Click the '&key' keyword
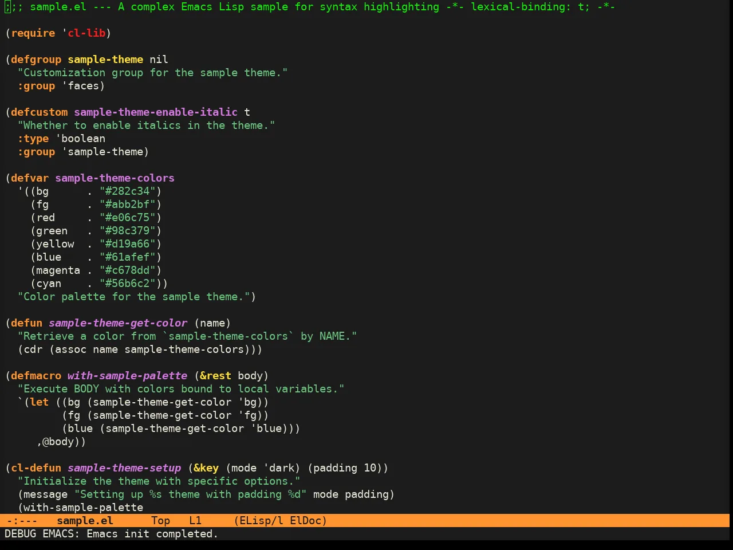Image resolution: width=733 pixels, height=550 pixels. pos(206,468)
